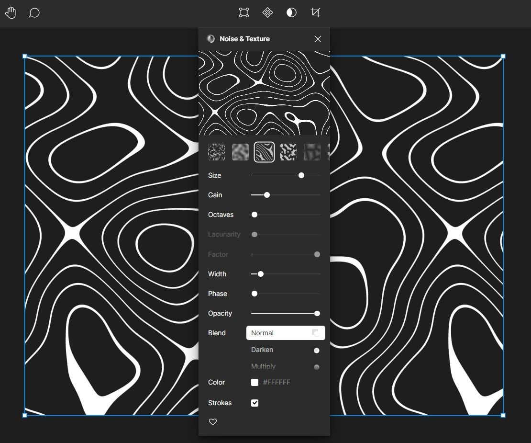Close the Noise & Texture panel
The width and height of the screenshot is (531, 443).
tap(318, 39)
